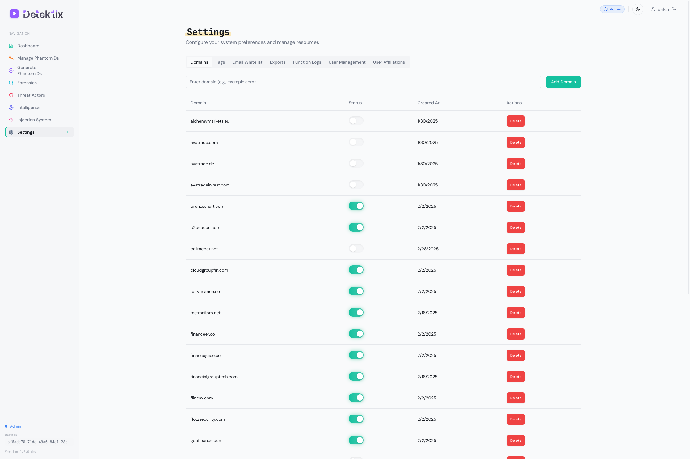Switch to dark mode moon icon
The height and width of the screenshot is (459, 690).
pyautogui.click(x=638, y=9)
